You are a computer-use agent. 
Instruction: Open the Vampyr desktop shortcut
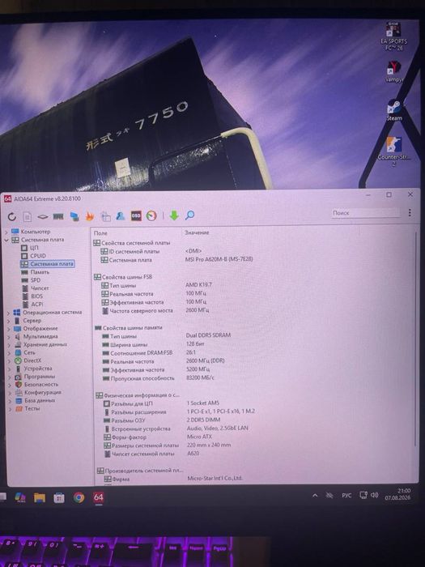click(x=393, y=72)
